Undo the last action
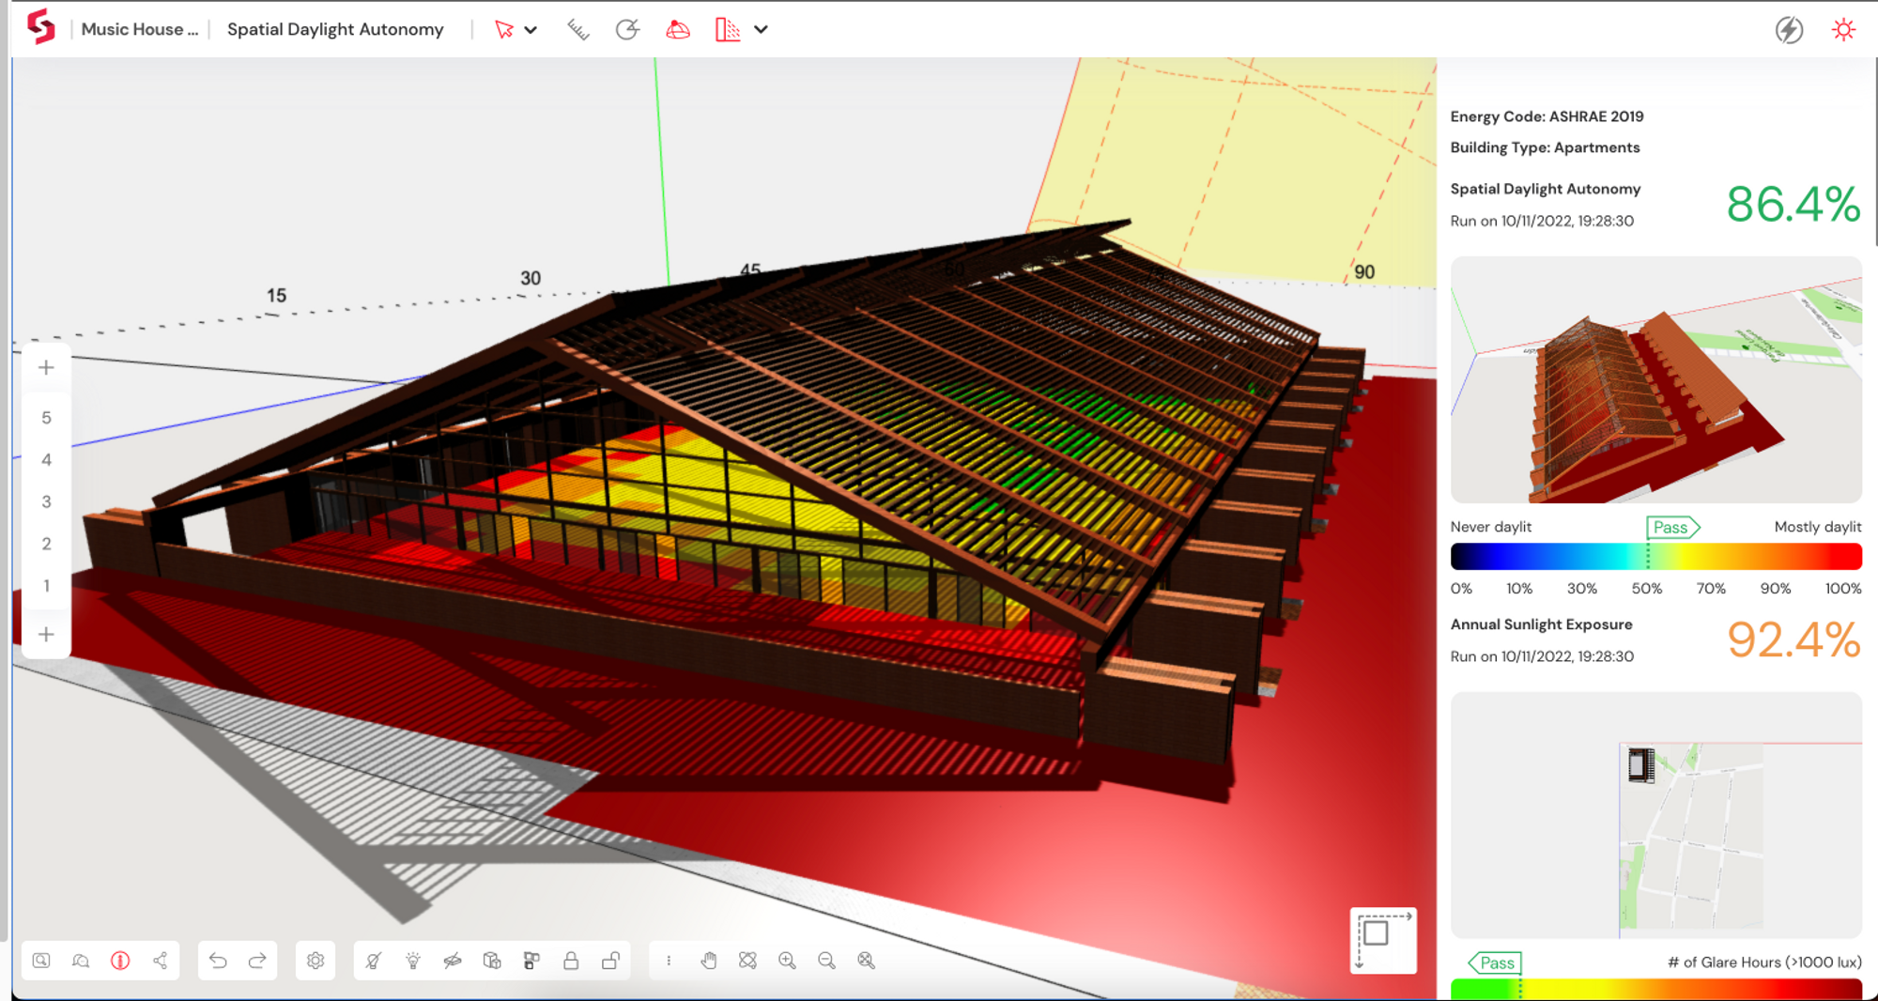Image resolution: width=1878 pixels, height=1001 pixels. [x=218, y=961]
